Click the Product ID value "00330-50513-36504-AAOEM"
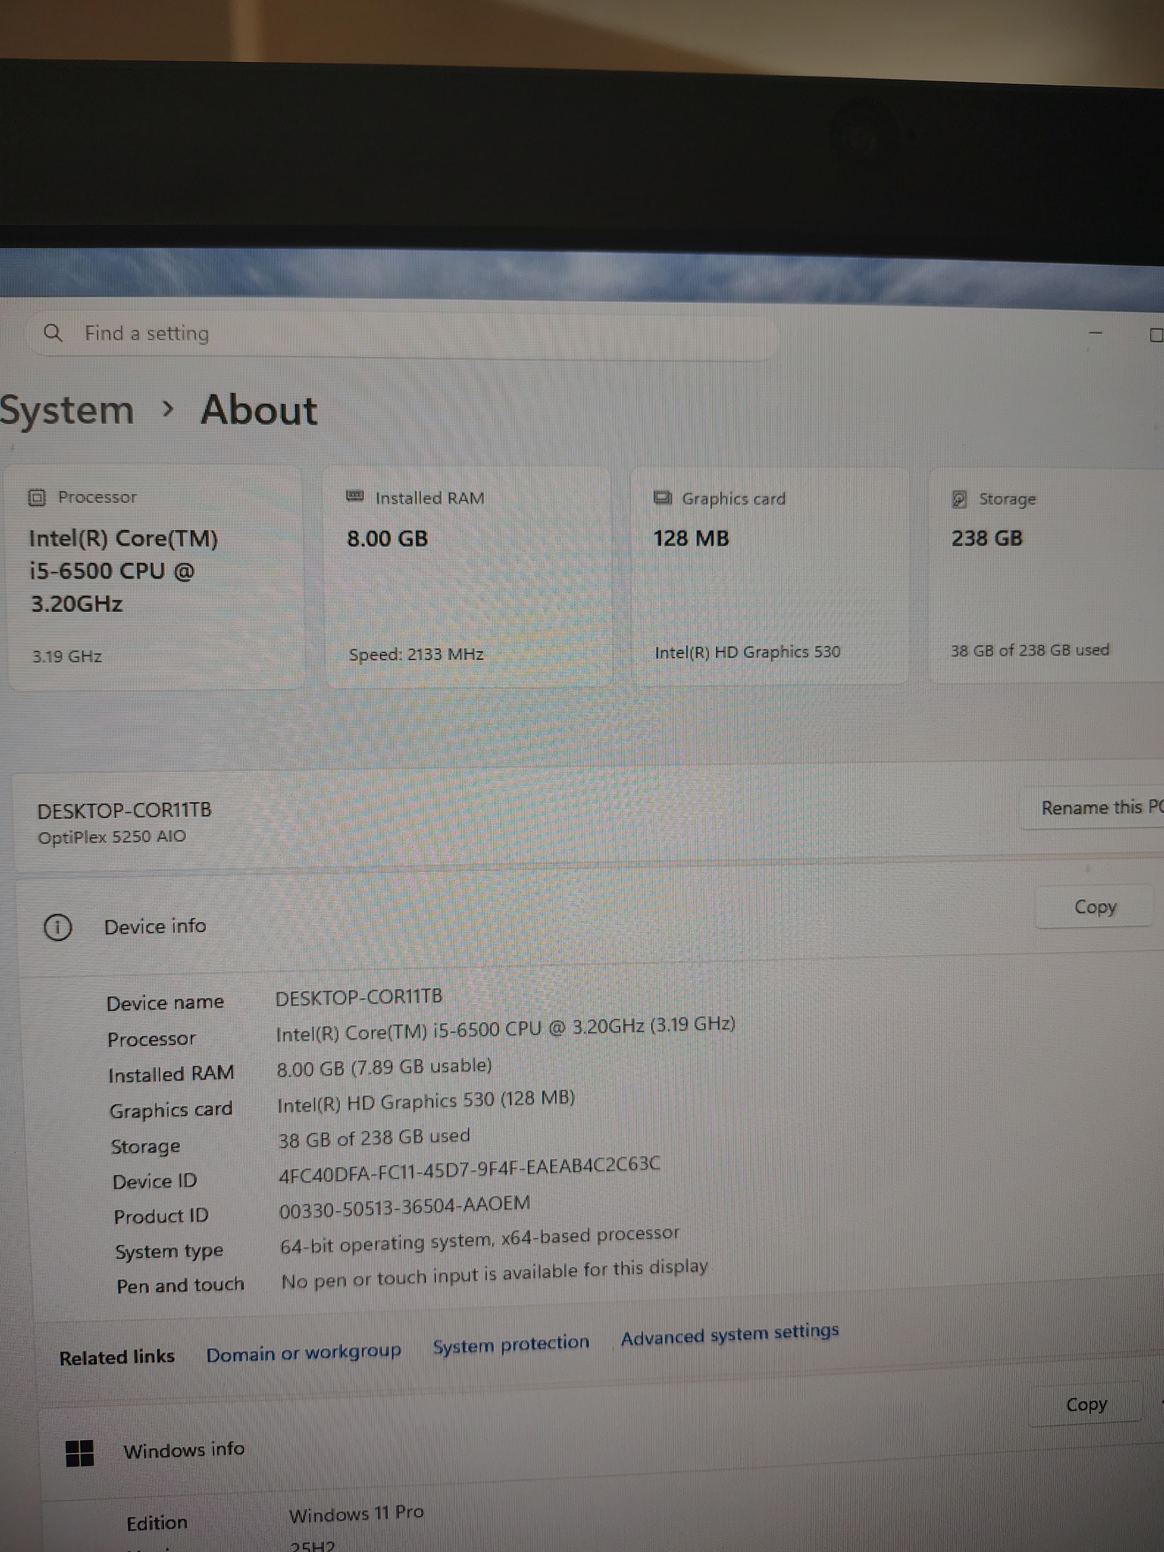 (405, 1207)
